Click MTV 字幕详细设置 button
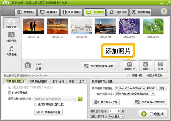171x121 pixels. click(x=48, y=112)
